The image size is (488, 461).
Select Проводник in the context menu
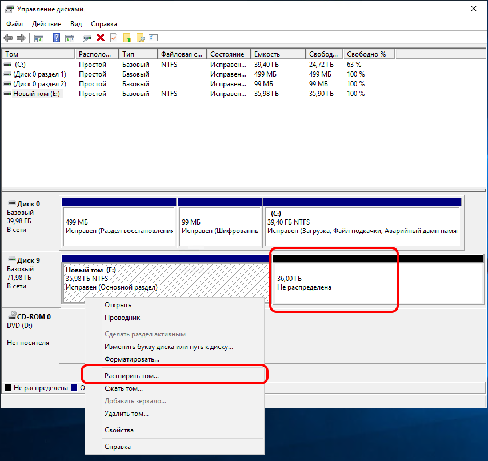point(174,318)
